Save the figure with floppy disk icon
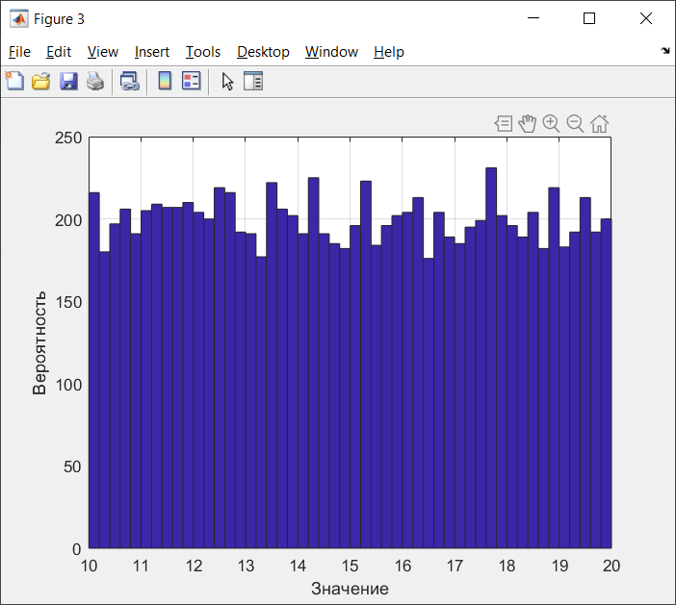The height and width of the screenshot is (605, 676). pyautogui.click(x=68, y=81)
